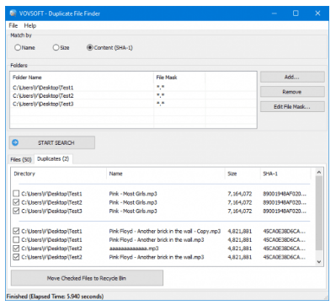
Task: Click Move Checked Files to Recycle Bin
Action: pos(87,278)
